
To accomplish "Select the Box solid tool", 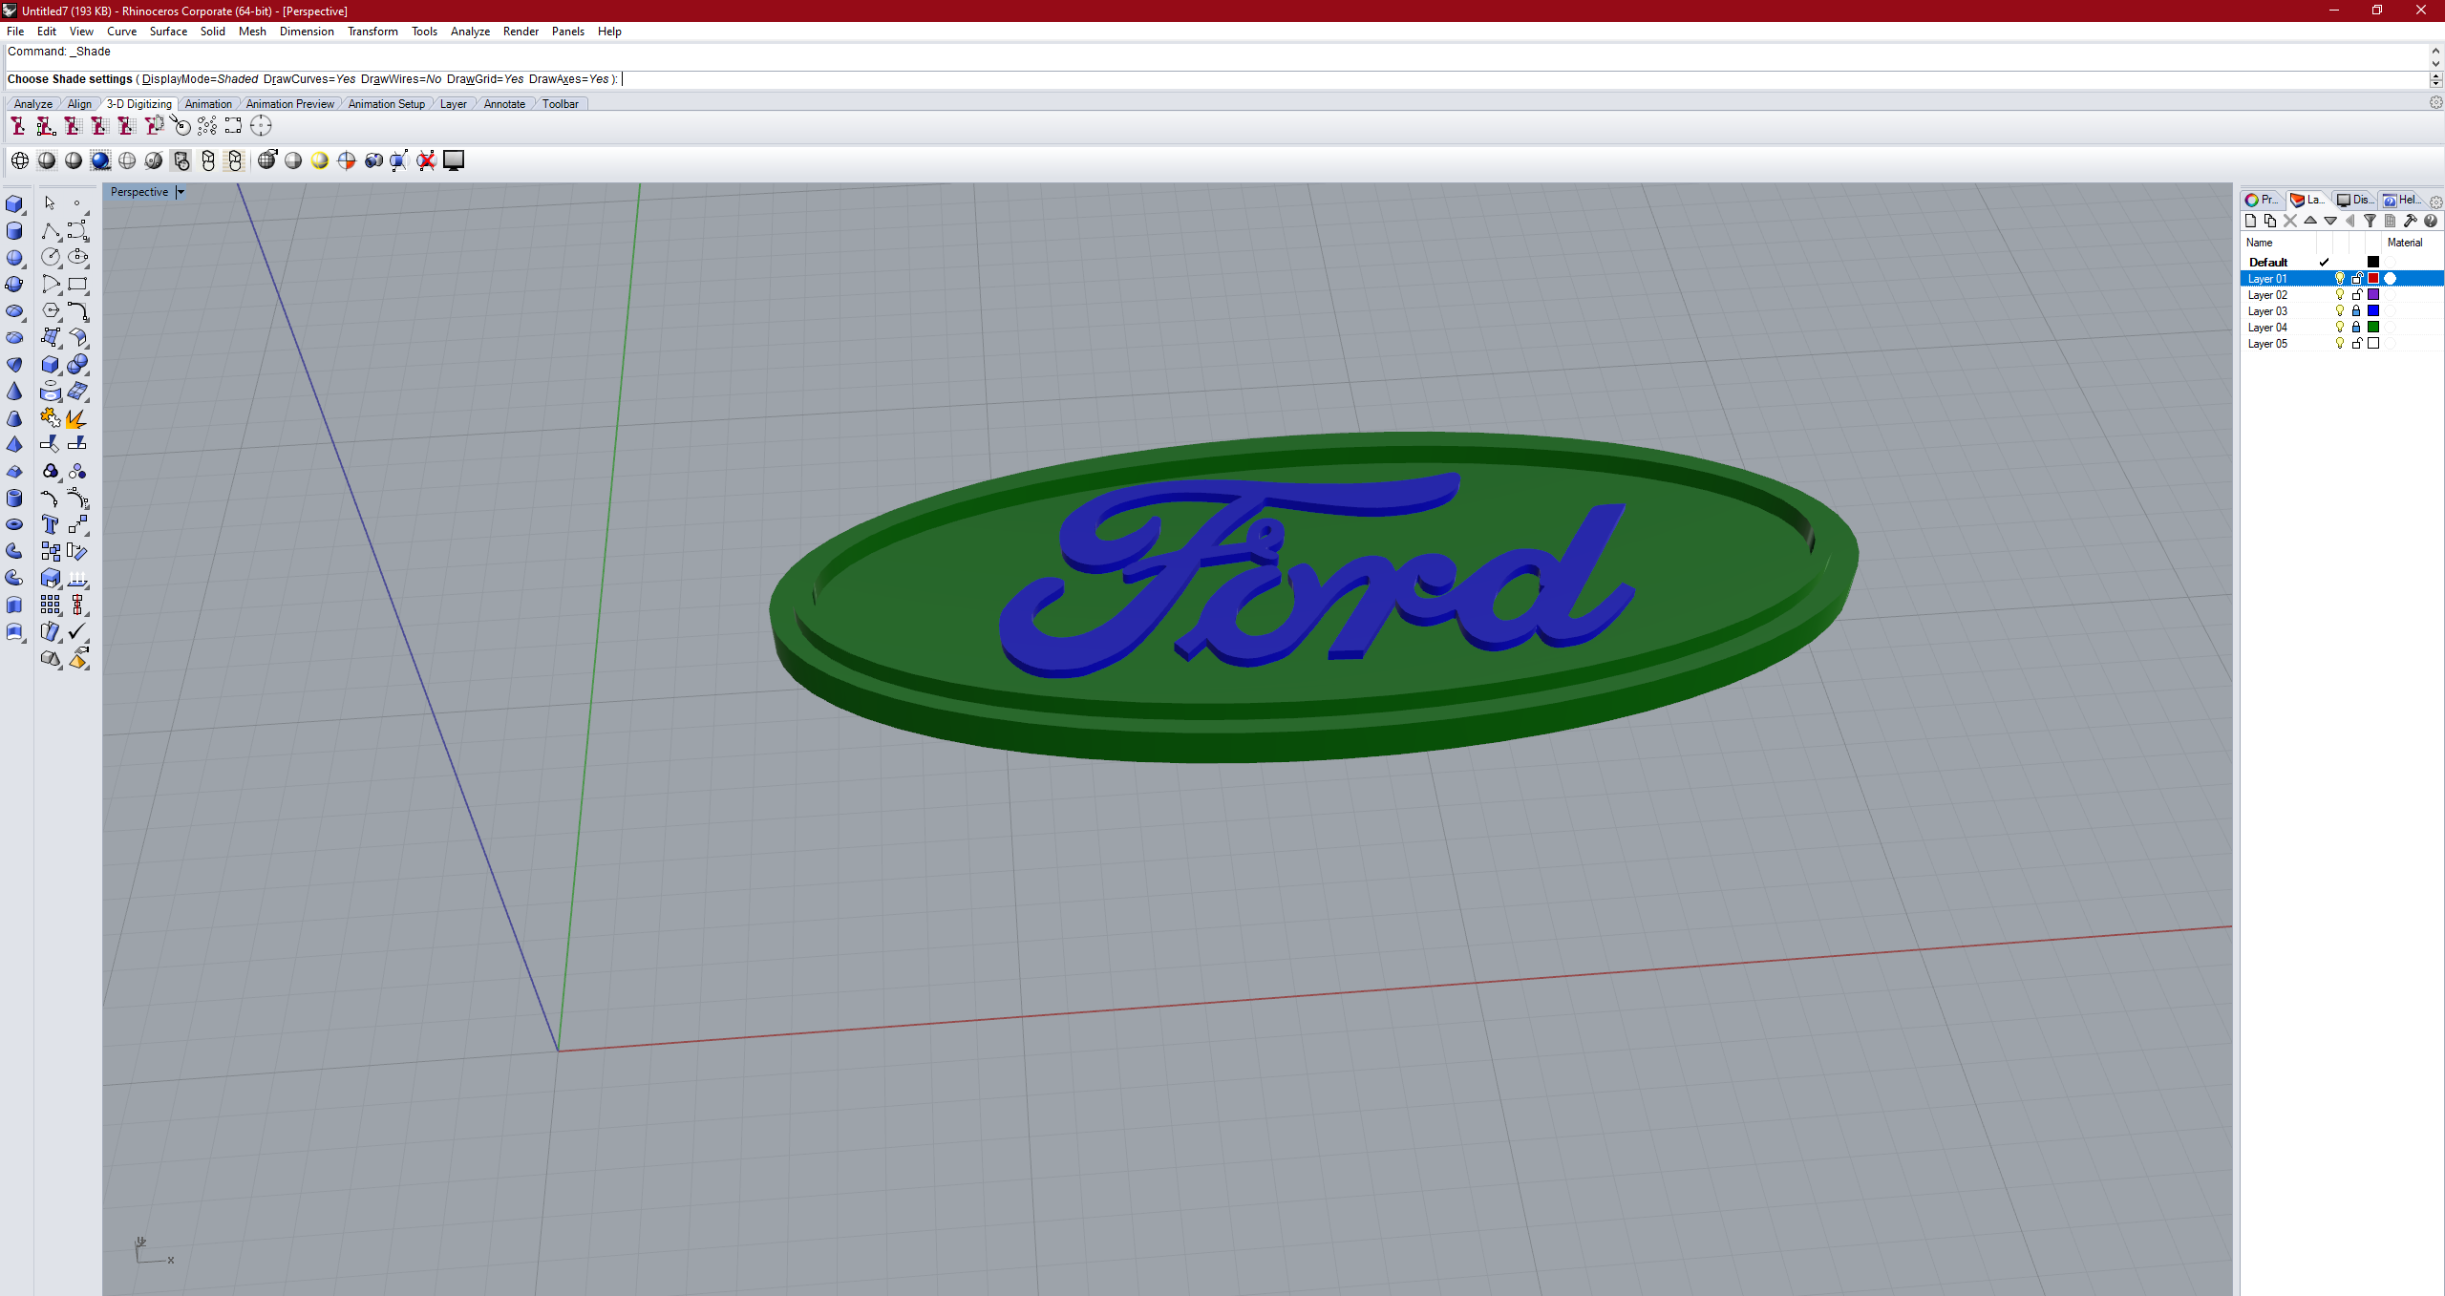I will tap(14, 204).
